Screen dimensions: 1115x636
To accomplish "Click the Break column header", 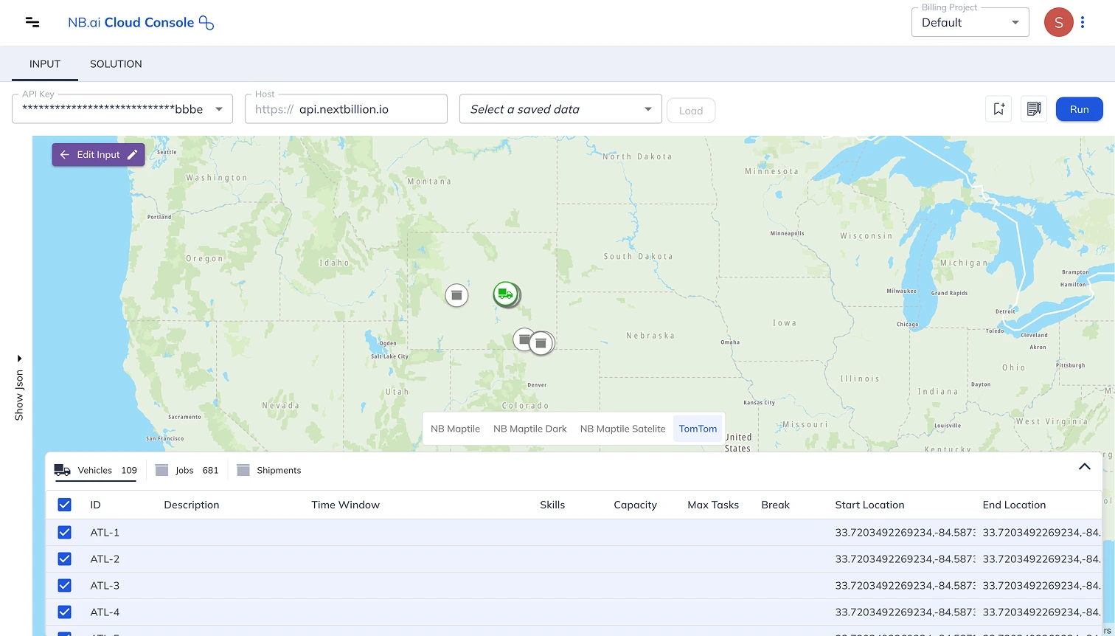I will pyautogui.click(x=775, y=505).
